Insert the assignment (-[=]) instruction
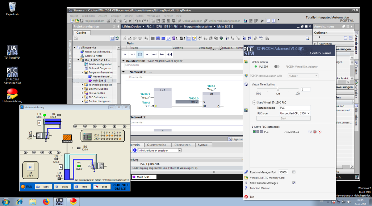The width and height of the screenshot is (372, 206). 170,54
